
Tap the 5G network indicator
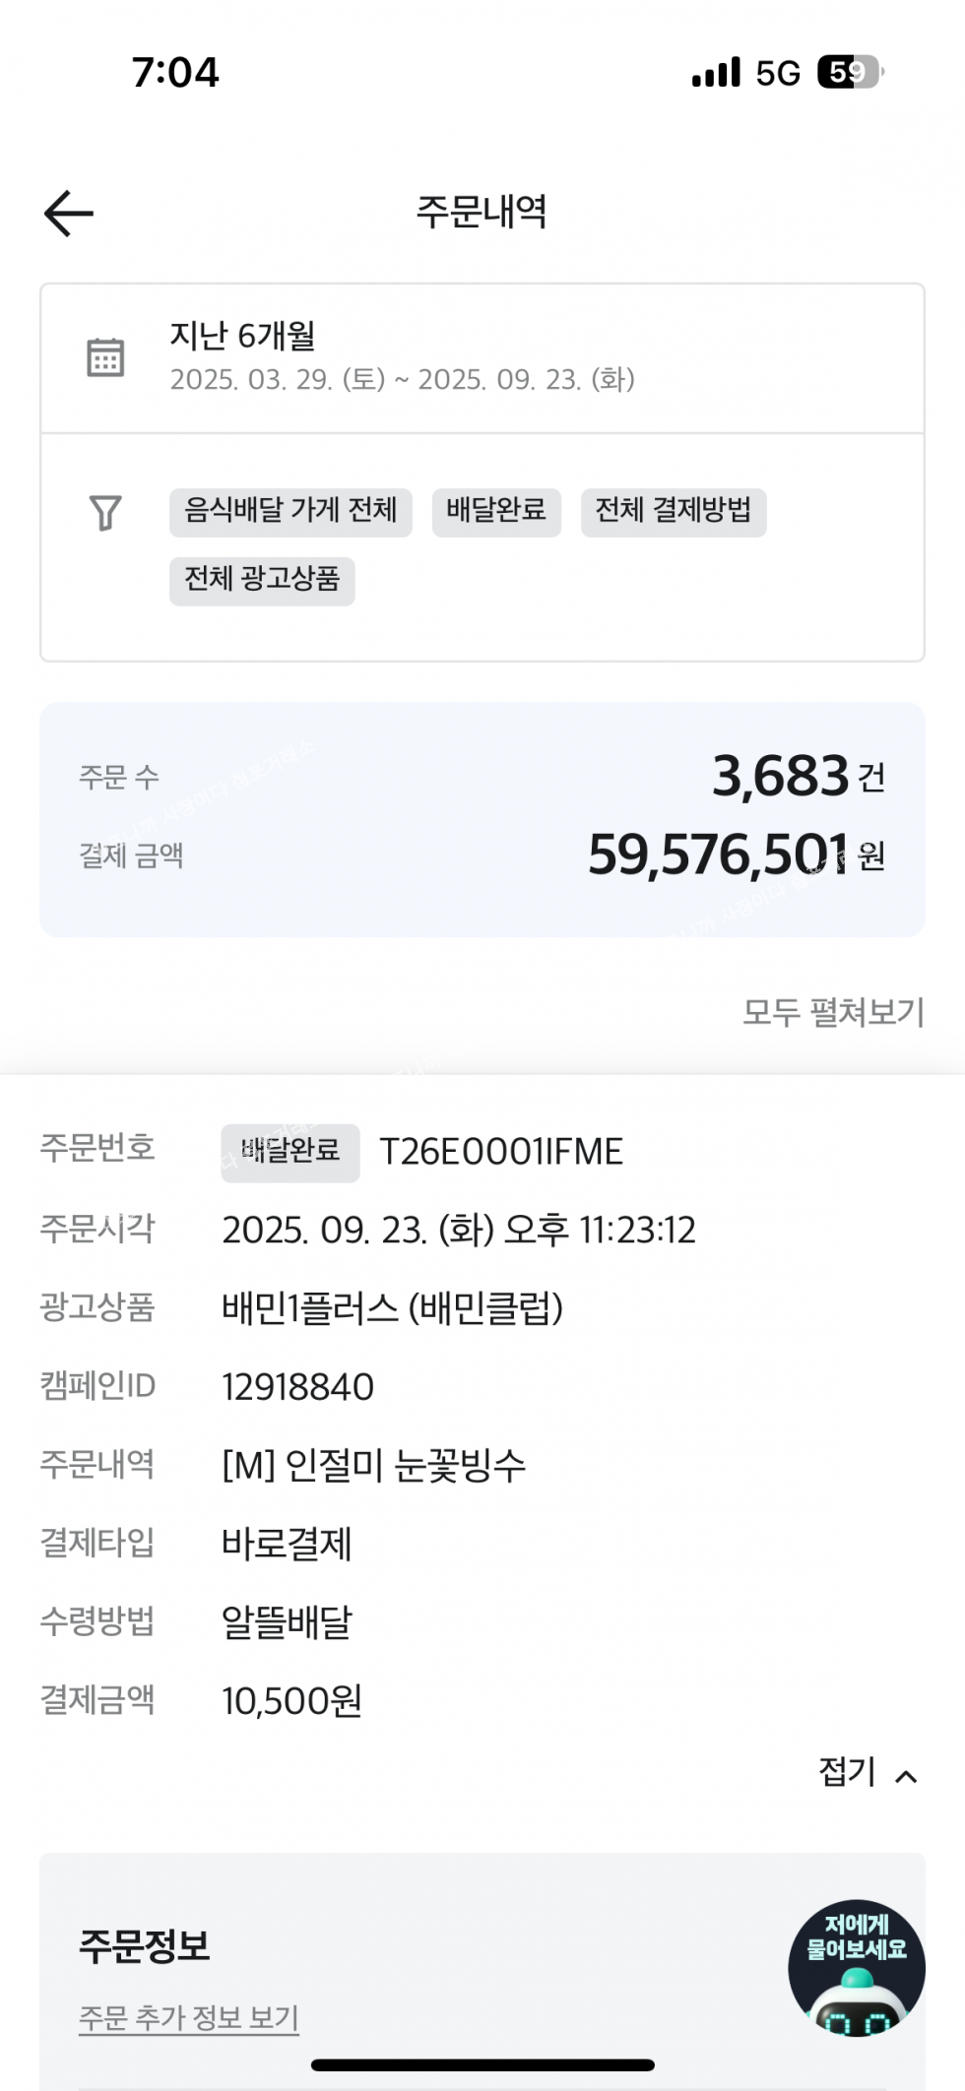point(778,73)
